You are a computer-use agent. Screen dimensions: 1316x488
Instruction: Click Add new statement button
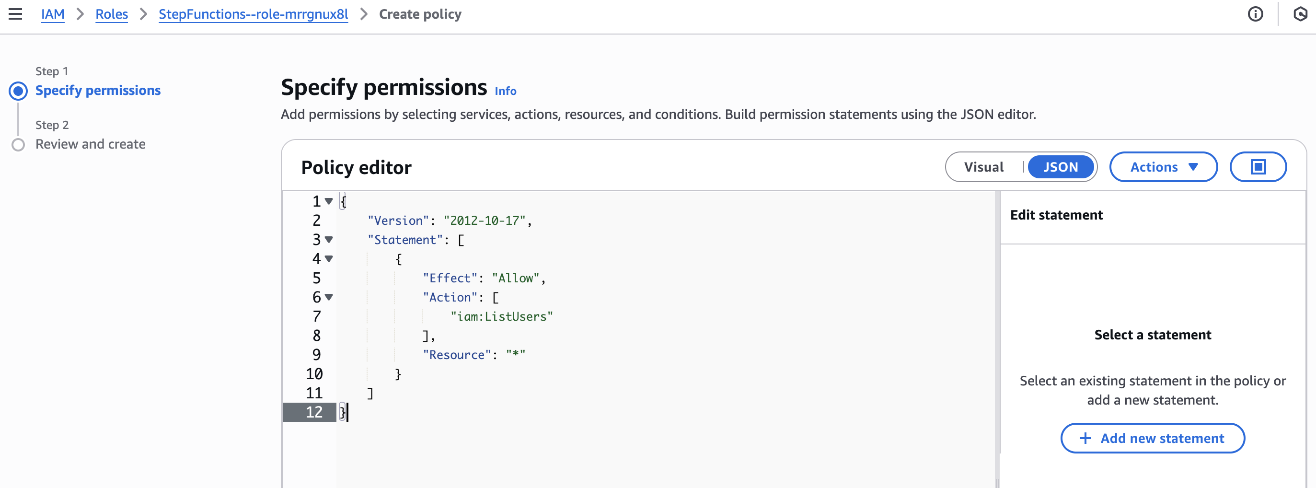(x=1152, y=439)
